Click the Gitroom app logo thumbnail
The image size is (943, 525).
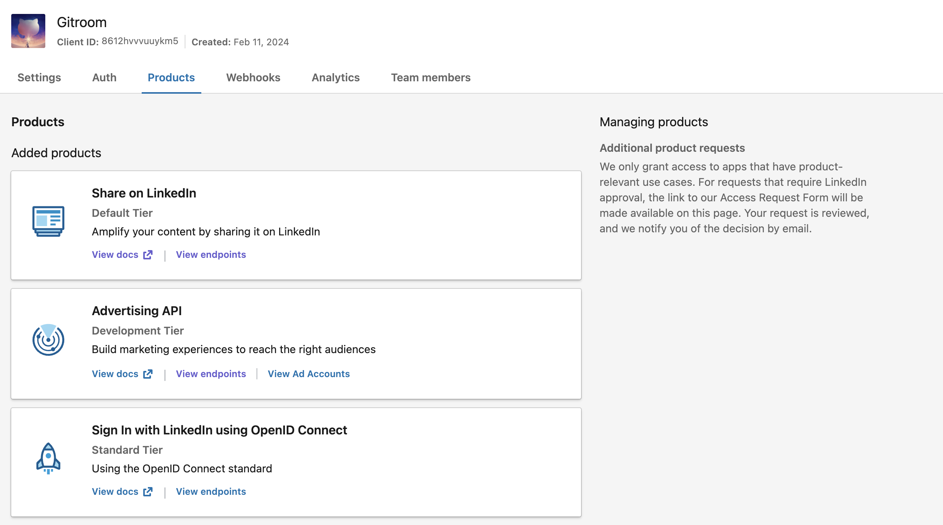(x=28, y=31)
